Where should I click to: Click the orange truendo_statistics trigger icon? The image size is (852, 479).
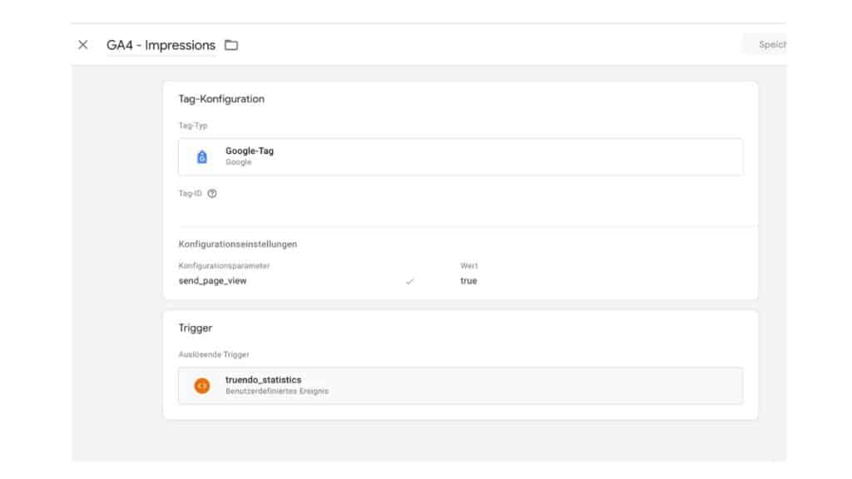202,386
